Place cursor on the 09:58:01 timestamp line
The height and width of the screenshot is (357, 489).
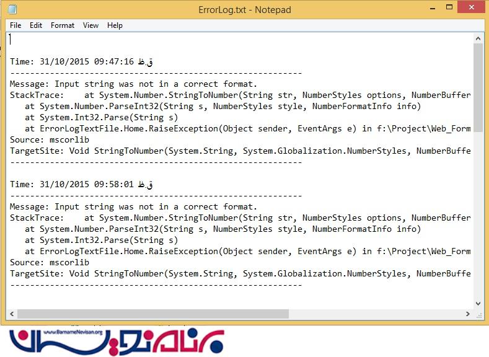81,185
